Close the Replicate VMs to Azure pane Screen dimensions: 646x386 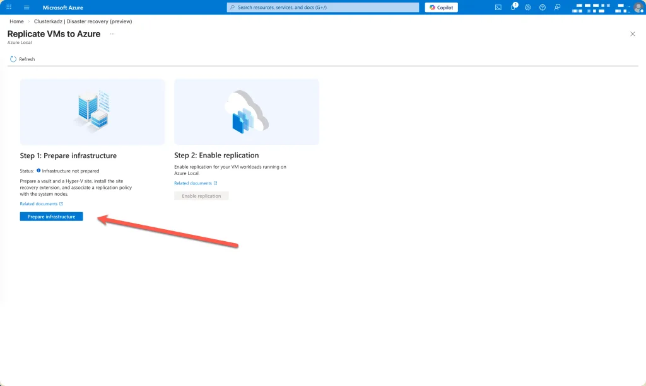point(633,34)
